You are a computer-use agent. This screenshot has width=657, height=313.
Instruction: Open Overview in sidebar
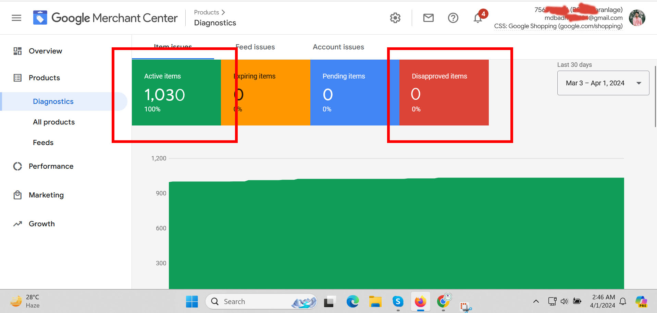pyautogui.click(x=46, y=51)
